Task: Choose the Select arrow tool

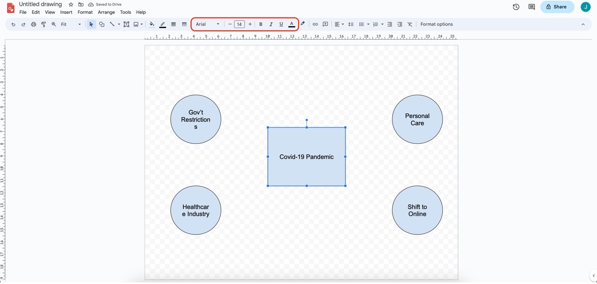Action: 91,25
